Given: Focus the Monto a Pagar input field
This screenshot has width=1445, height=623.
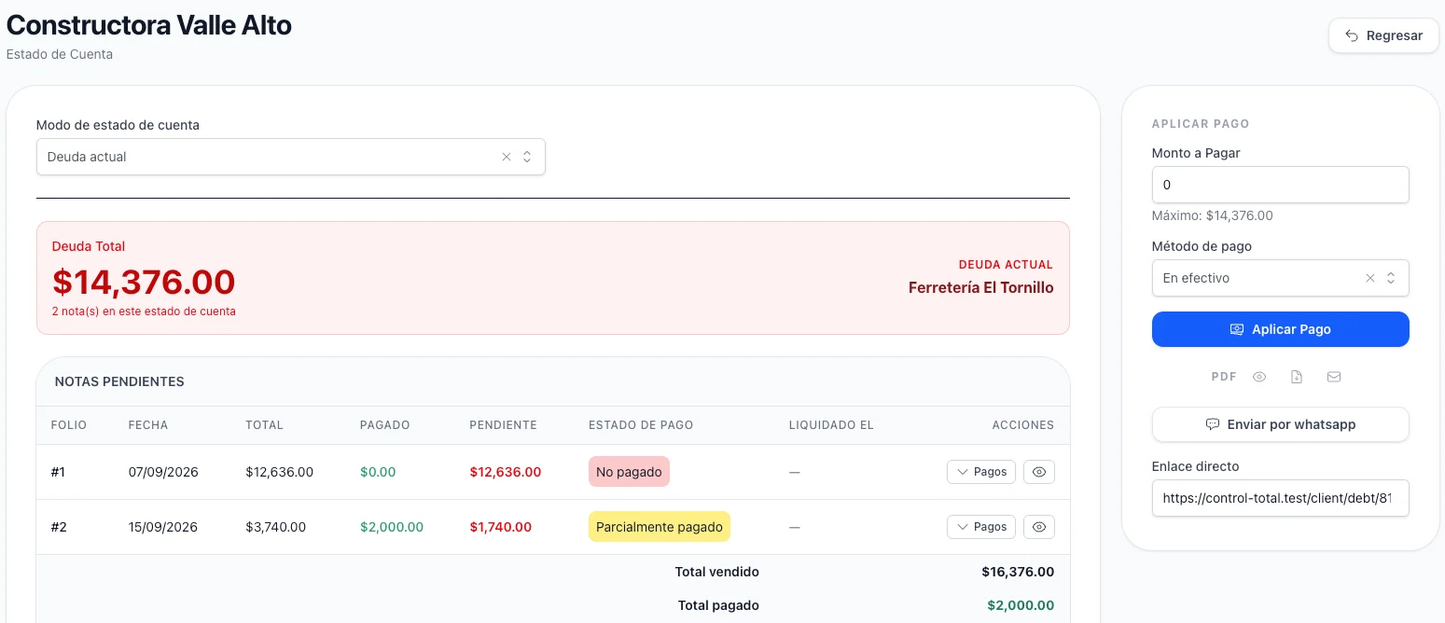Looking at the screenshot, I should tap(1280, 185).
